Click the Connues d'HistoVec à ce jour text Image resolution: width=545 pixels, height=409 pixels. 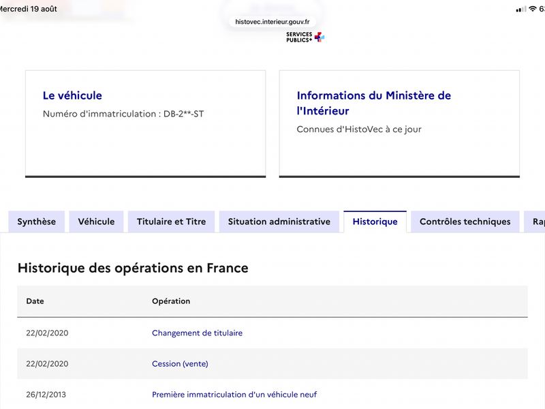(x=359, y=130)
